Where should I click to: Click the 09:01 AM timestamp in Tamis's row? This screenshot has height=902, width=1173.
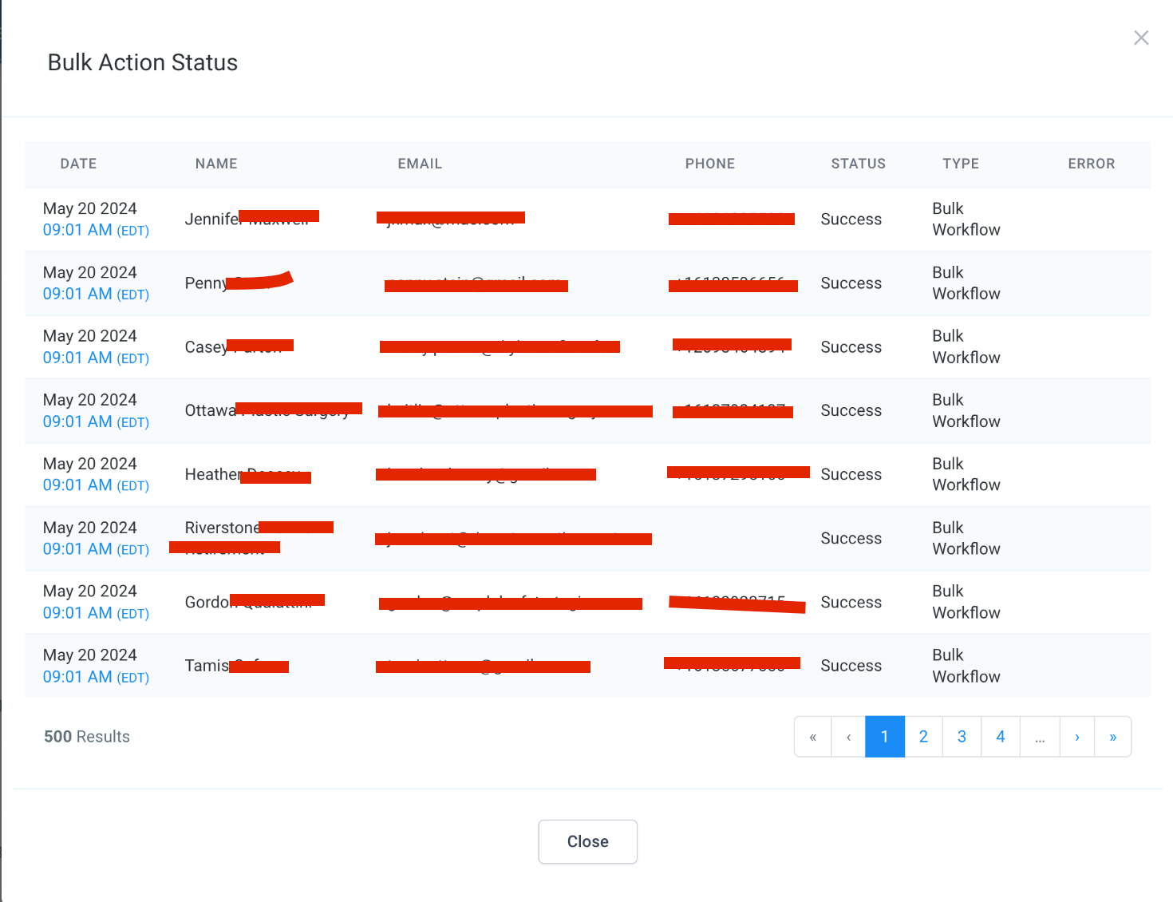(77, 677)
